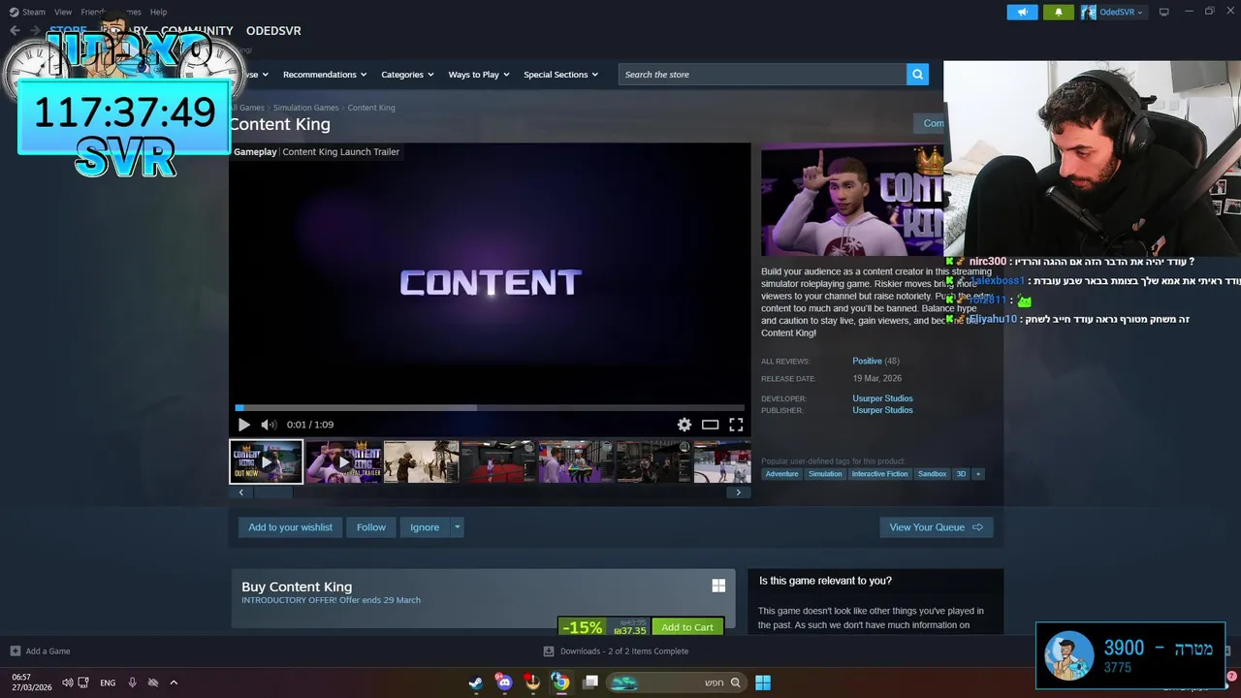The image size is (1241, 698).
Task: Click the thumbnail strip scrollbar handle
Action: [273, 492]
